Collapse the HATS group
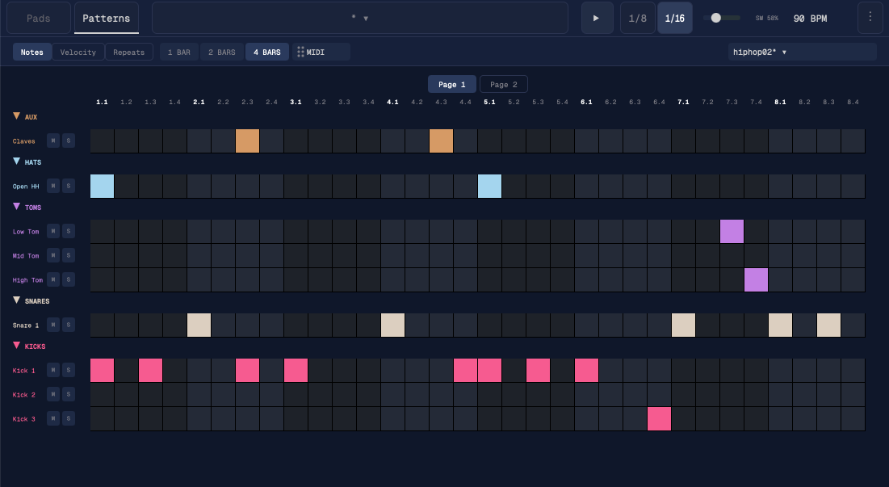The width and height of the screenshot is (889, 487). (16, 162)
